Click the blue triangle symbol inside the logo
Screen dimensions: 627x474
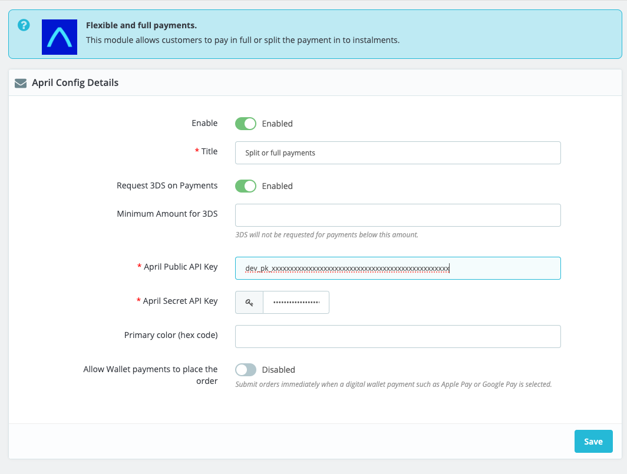pyautogui.click(x=59, y=38)
